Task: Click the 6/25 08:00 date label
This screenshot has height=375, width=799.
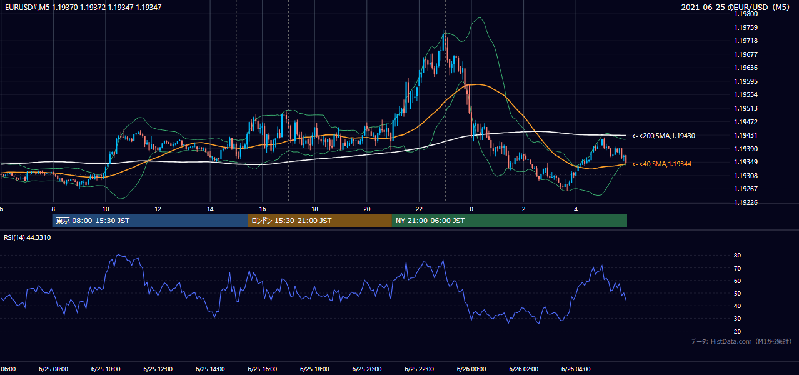Action: pyautogui.click(x=53, y=369)
